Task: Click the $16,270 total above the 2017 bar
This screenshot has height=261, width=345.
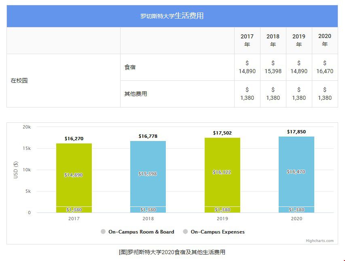Action: click(x=74, y=139)
